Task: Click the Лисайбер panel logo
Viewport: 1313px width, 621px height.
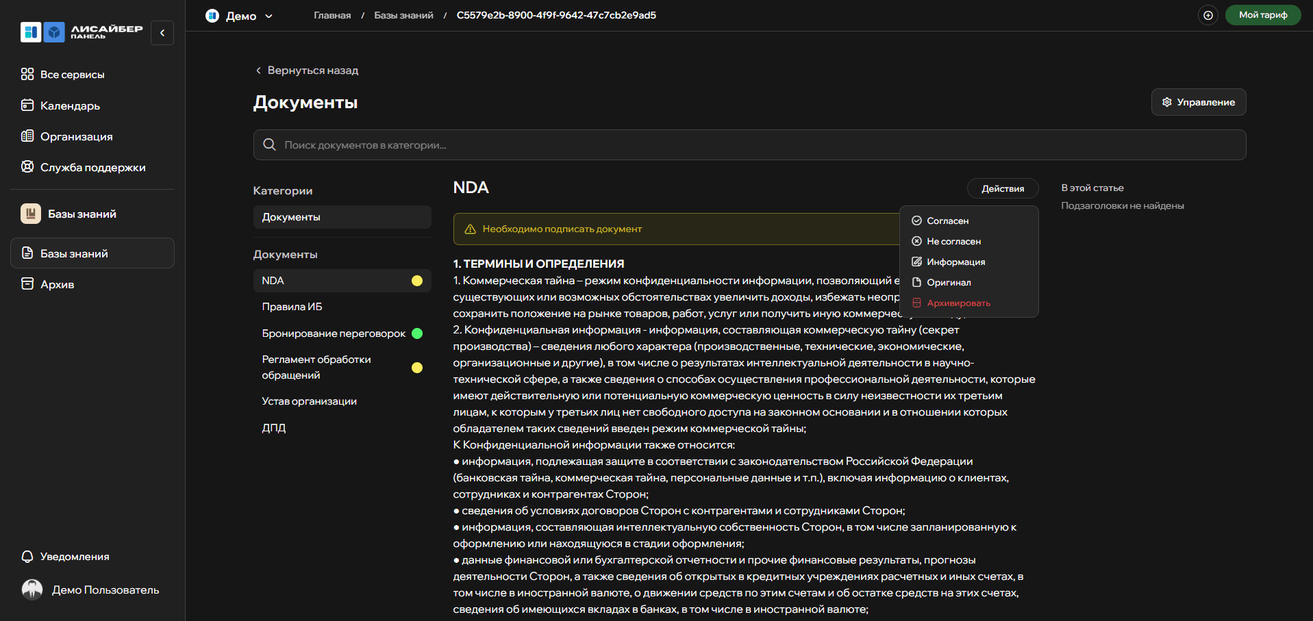Action: 82,32
